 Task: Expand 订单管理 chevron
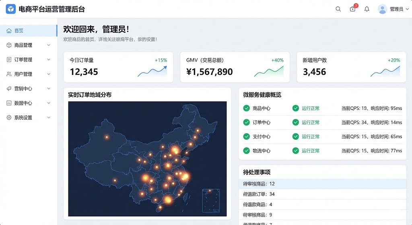tap(49, 60)
